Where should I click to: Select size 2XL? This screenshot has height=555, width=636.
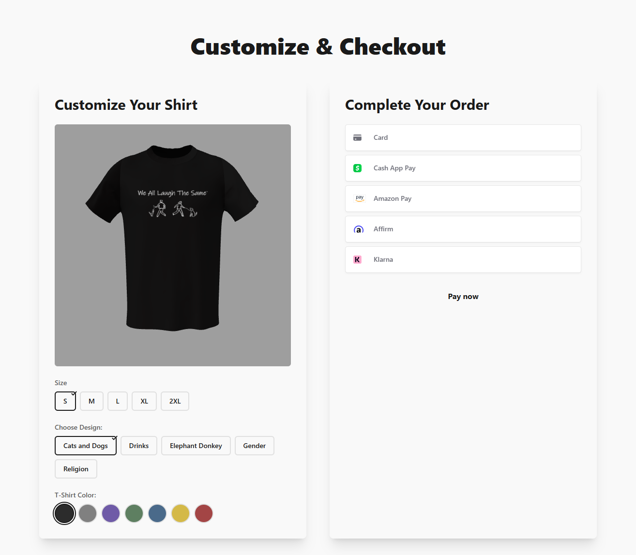[x=175, y=401]
